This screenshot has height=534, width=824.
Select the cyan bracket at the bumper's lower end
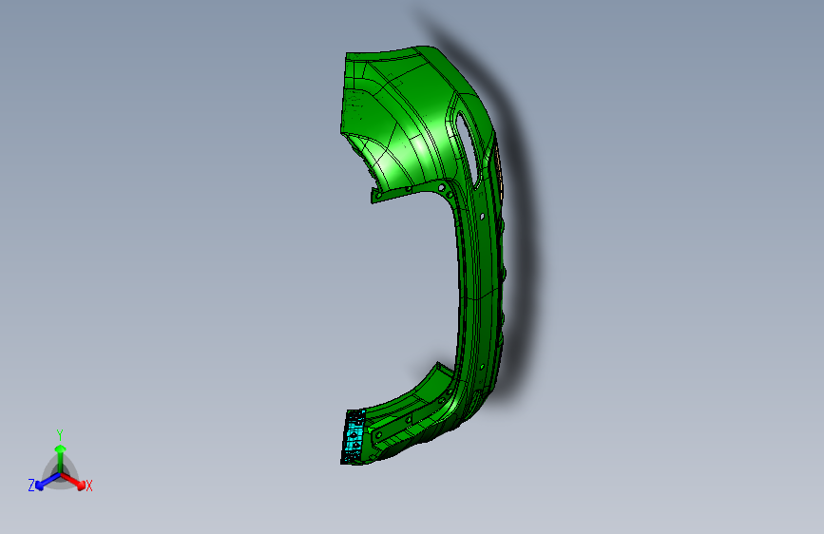(354, 437)
